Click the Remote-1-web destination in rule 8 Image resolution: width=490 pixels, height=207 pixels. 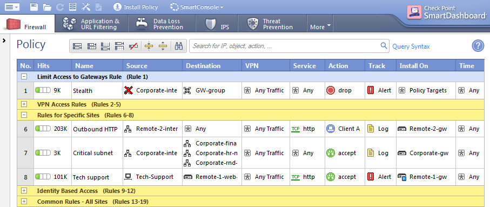pyautogui.click(x=211, y=177)
